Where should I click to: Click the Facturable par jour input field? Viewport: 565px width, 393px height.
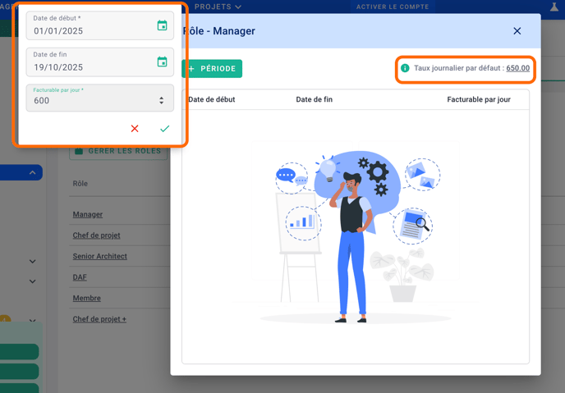click(90, 101)
